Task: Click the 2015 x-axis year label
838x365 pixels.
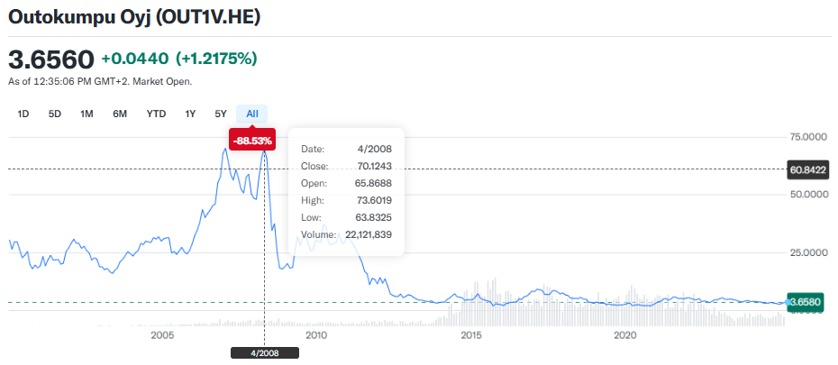Action: [470, 335]
